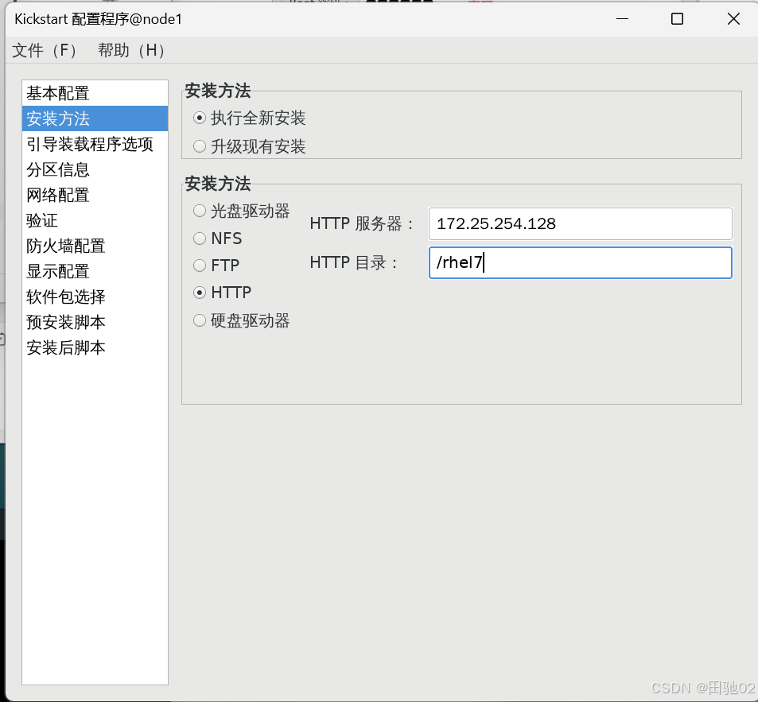Close the Kickstart configuration window
The height and width of the screenshot is (702, 758).
point(733,19)
